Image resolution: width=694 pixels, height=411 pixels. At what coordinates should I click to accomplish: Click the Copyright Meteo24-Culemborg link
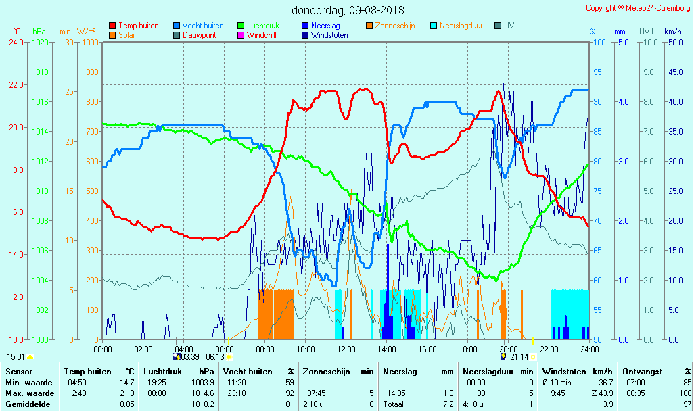coord(639,8)
